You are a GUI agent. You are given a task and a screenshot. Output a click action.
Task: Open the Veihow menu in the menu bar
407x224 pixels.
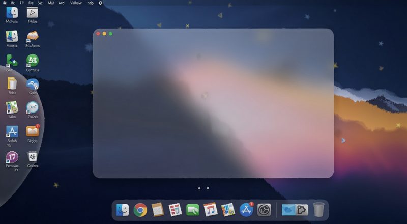click(76, 3)
